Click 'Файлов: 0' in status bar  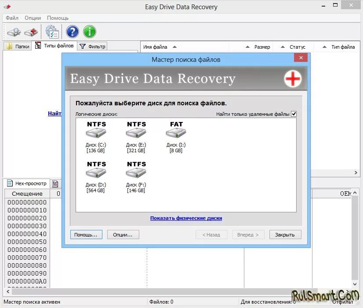tap(161, 302)
